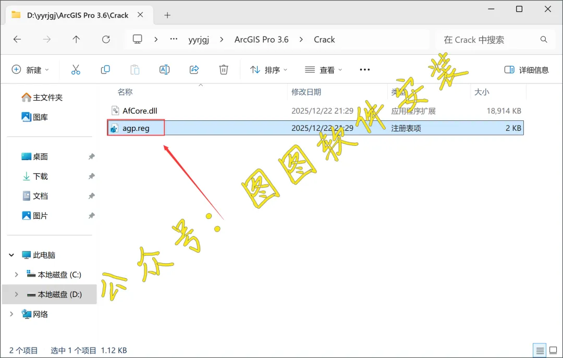Click the pin next to 桌面
This screenshot has height=358, width=563.
[92, 156]
